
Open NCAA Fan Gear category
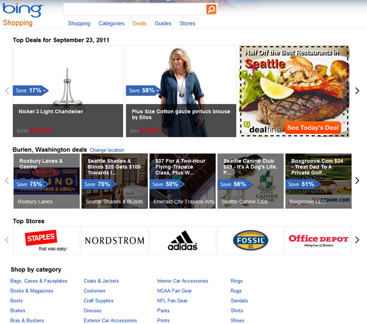[174, 291]
